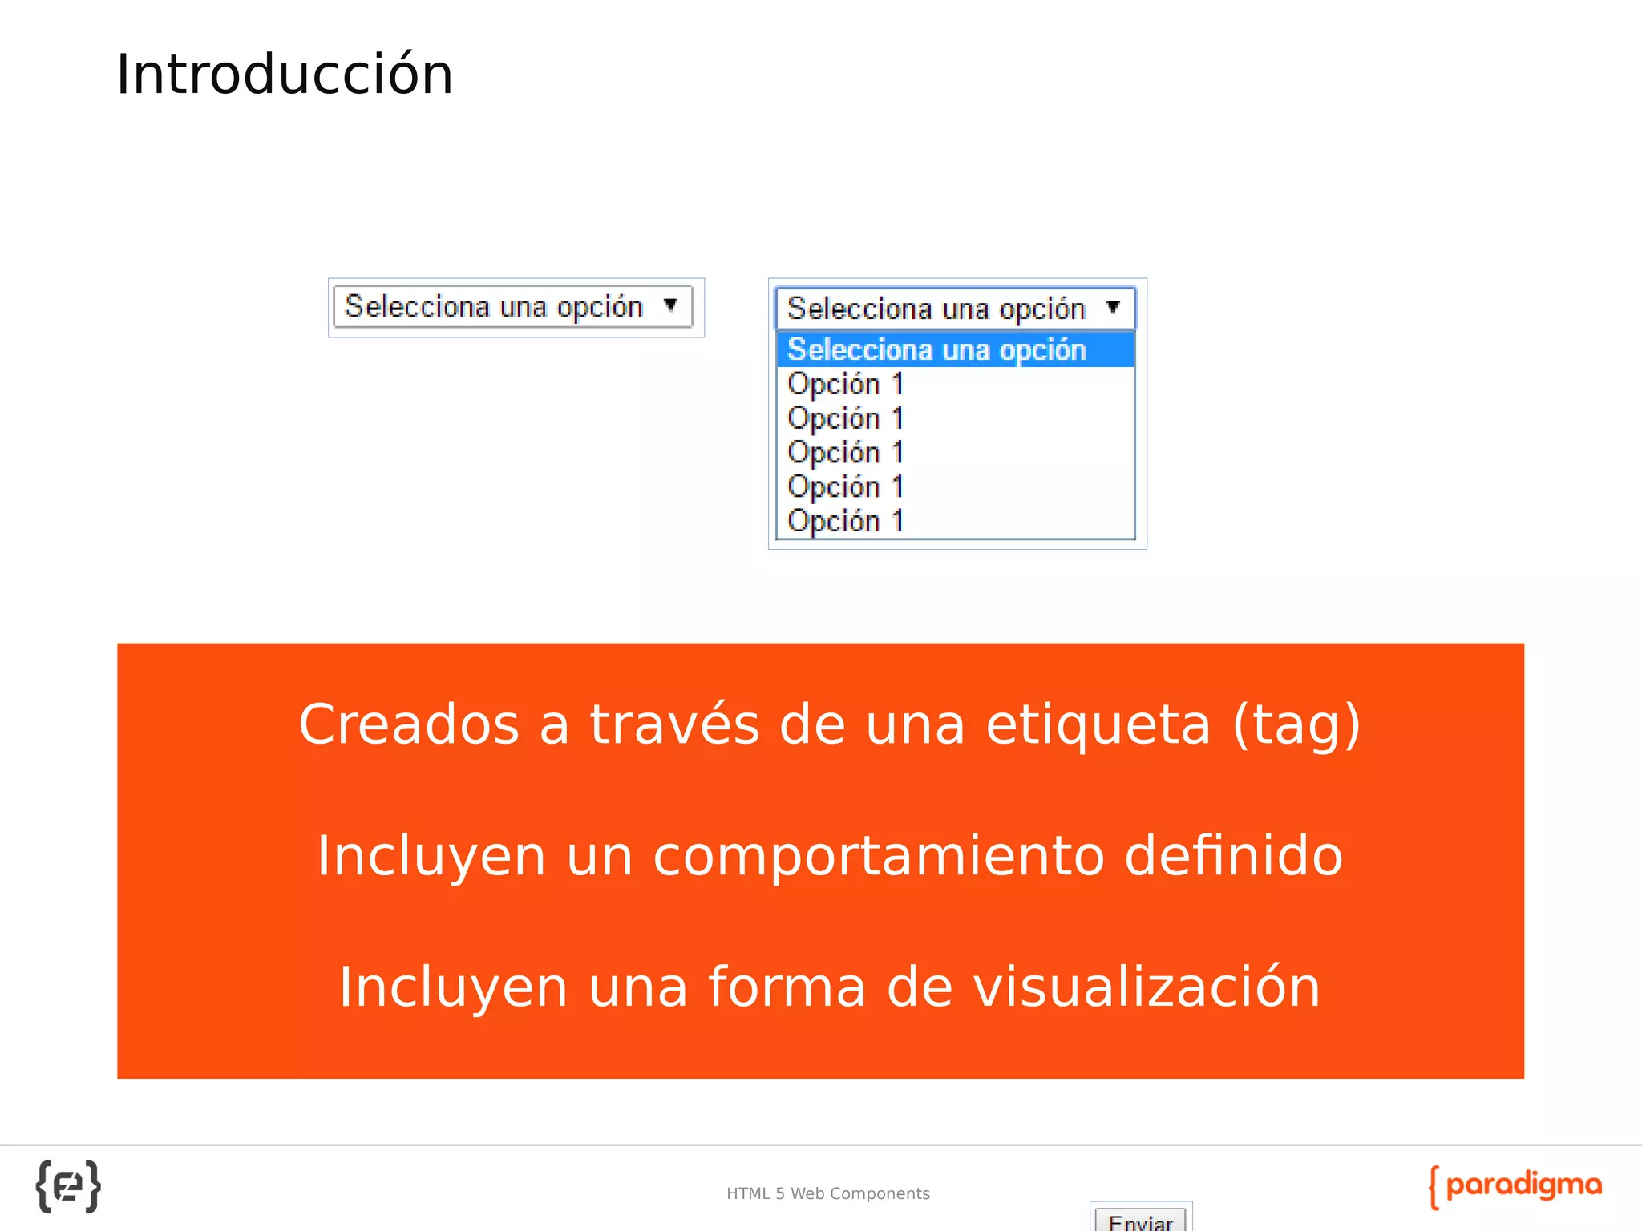The image size is (1642, 1231).
Task: Click the arrow of the closed select box
Action: click(x=671, y=305)
